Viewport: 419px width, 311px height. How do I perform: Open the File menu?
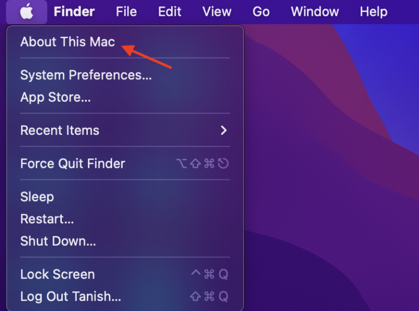pos(126,12)
